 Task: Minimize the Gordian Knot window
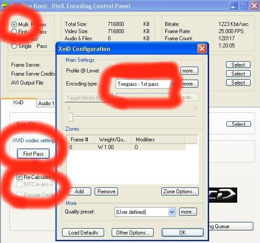(x=234, y=6)
